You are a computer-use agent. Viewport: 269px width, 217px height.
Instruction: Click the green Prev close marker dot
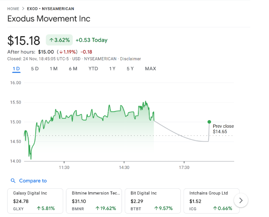(209, 122)
